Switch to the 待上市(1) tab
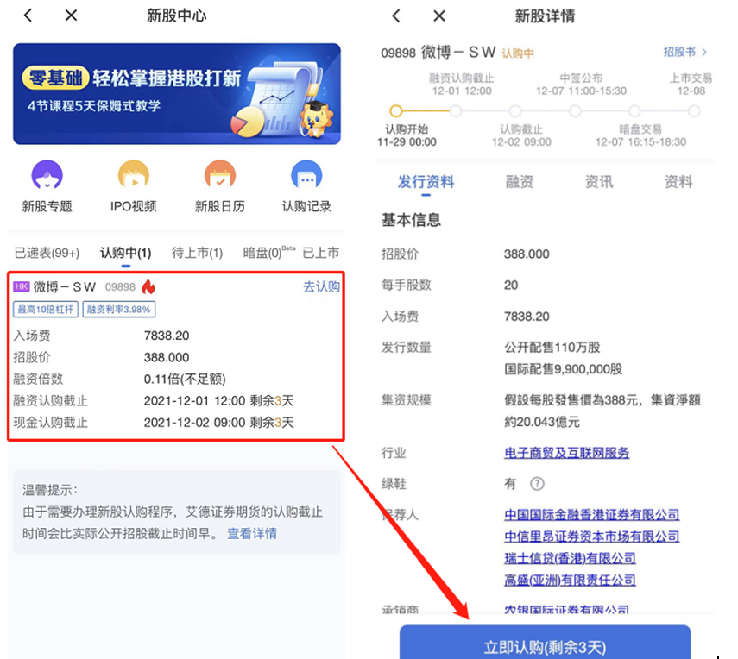This screenshot has height=659, width=738. pyautogui.click(x=197, y=253)
